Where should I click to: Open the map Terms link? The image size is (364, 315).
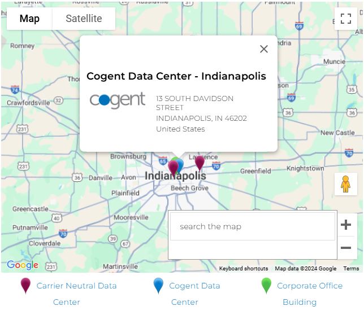(x=351, y=269)
